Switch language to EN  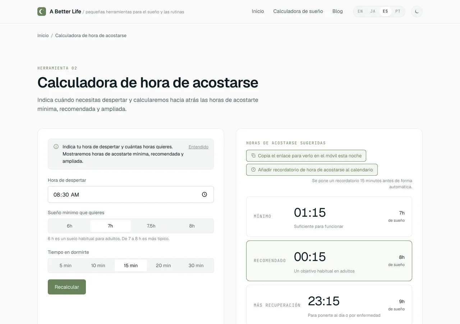pyautogui.click(x=360, y=12)
